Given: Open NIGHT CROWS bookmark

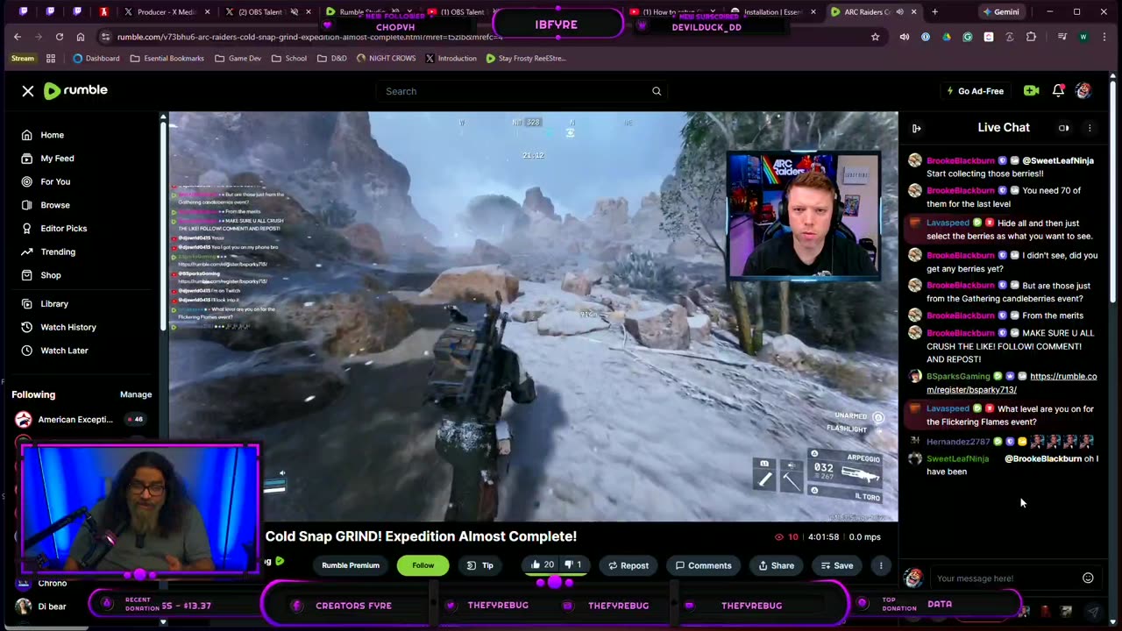Looking at the screenshot, I should [x=386, y=58].
